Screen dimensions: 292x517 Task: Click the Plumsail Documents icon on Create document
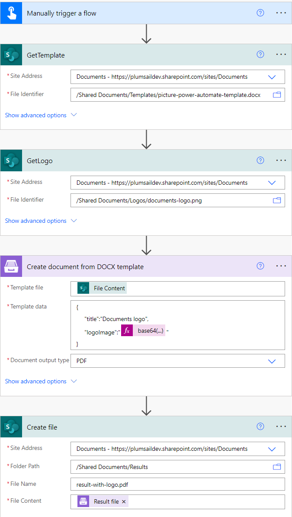(11, 267)
